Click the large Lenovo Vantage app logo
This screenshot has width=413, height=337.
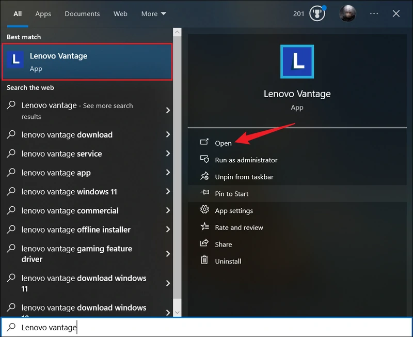[x=297, y=62]
